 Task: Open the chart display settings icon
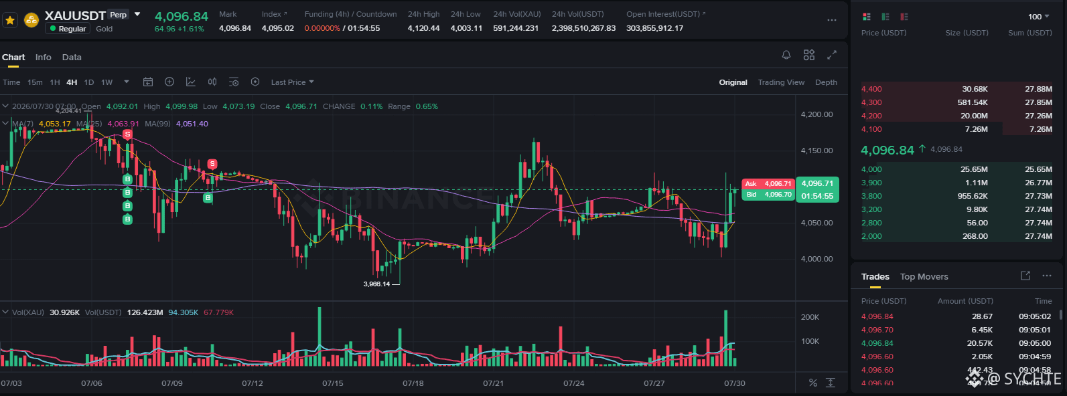[234, 82]
